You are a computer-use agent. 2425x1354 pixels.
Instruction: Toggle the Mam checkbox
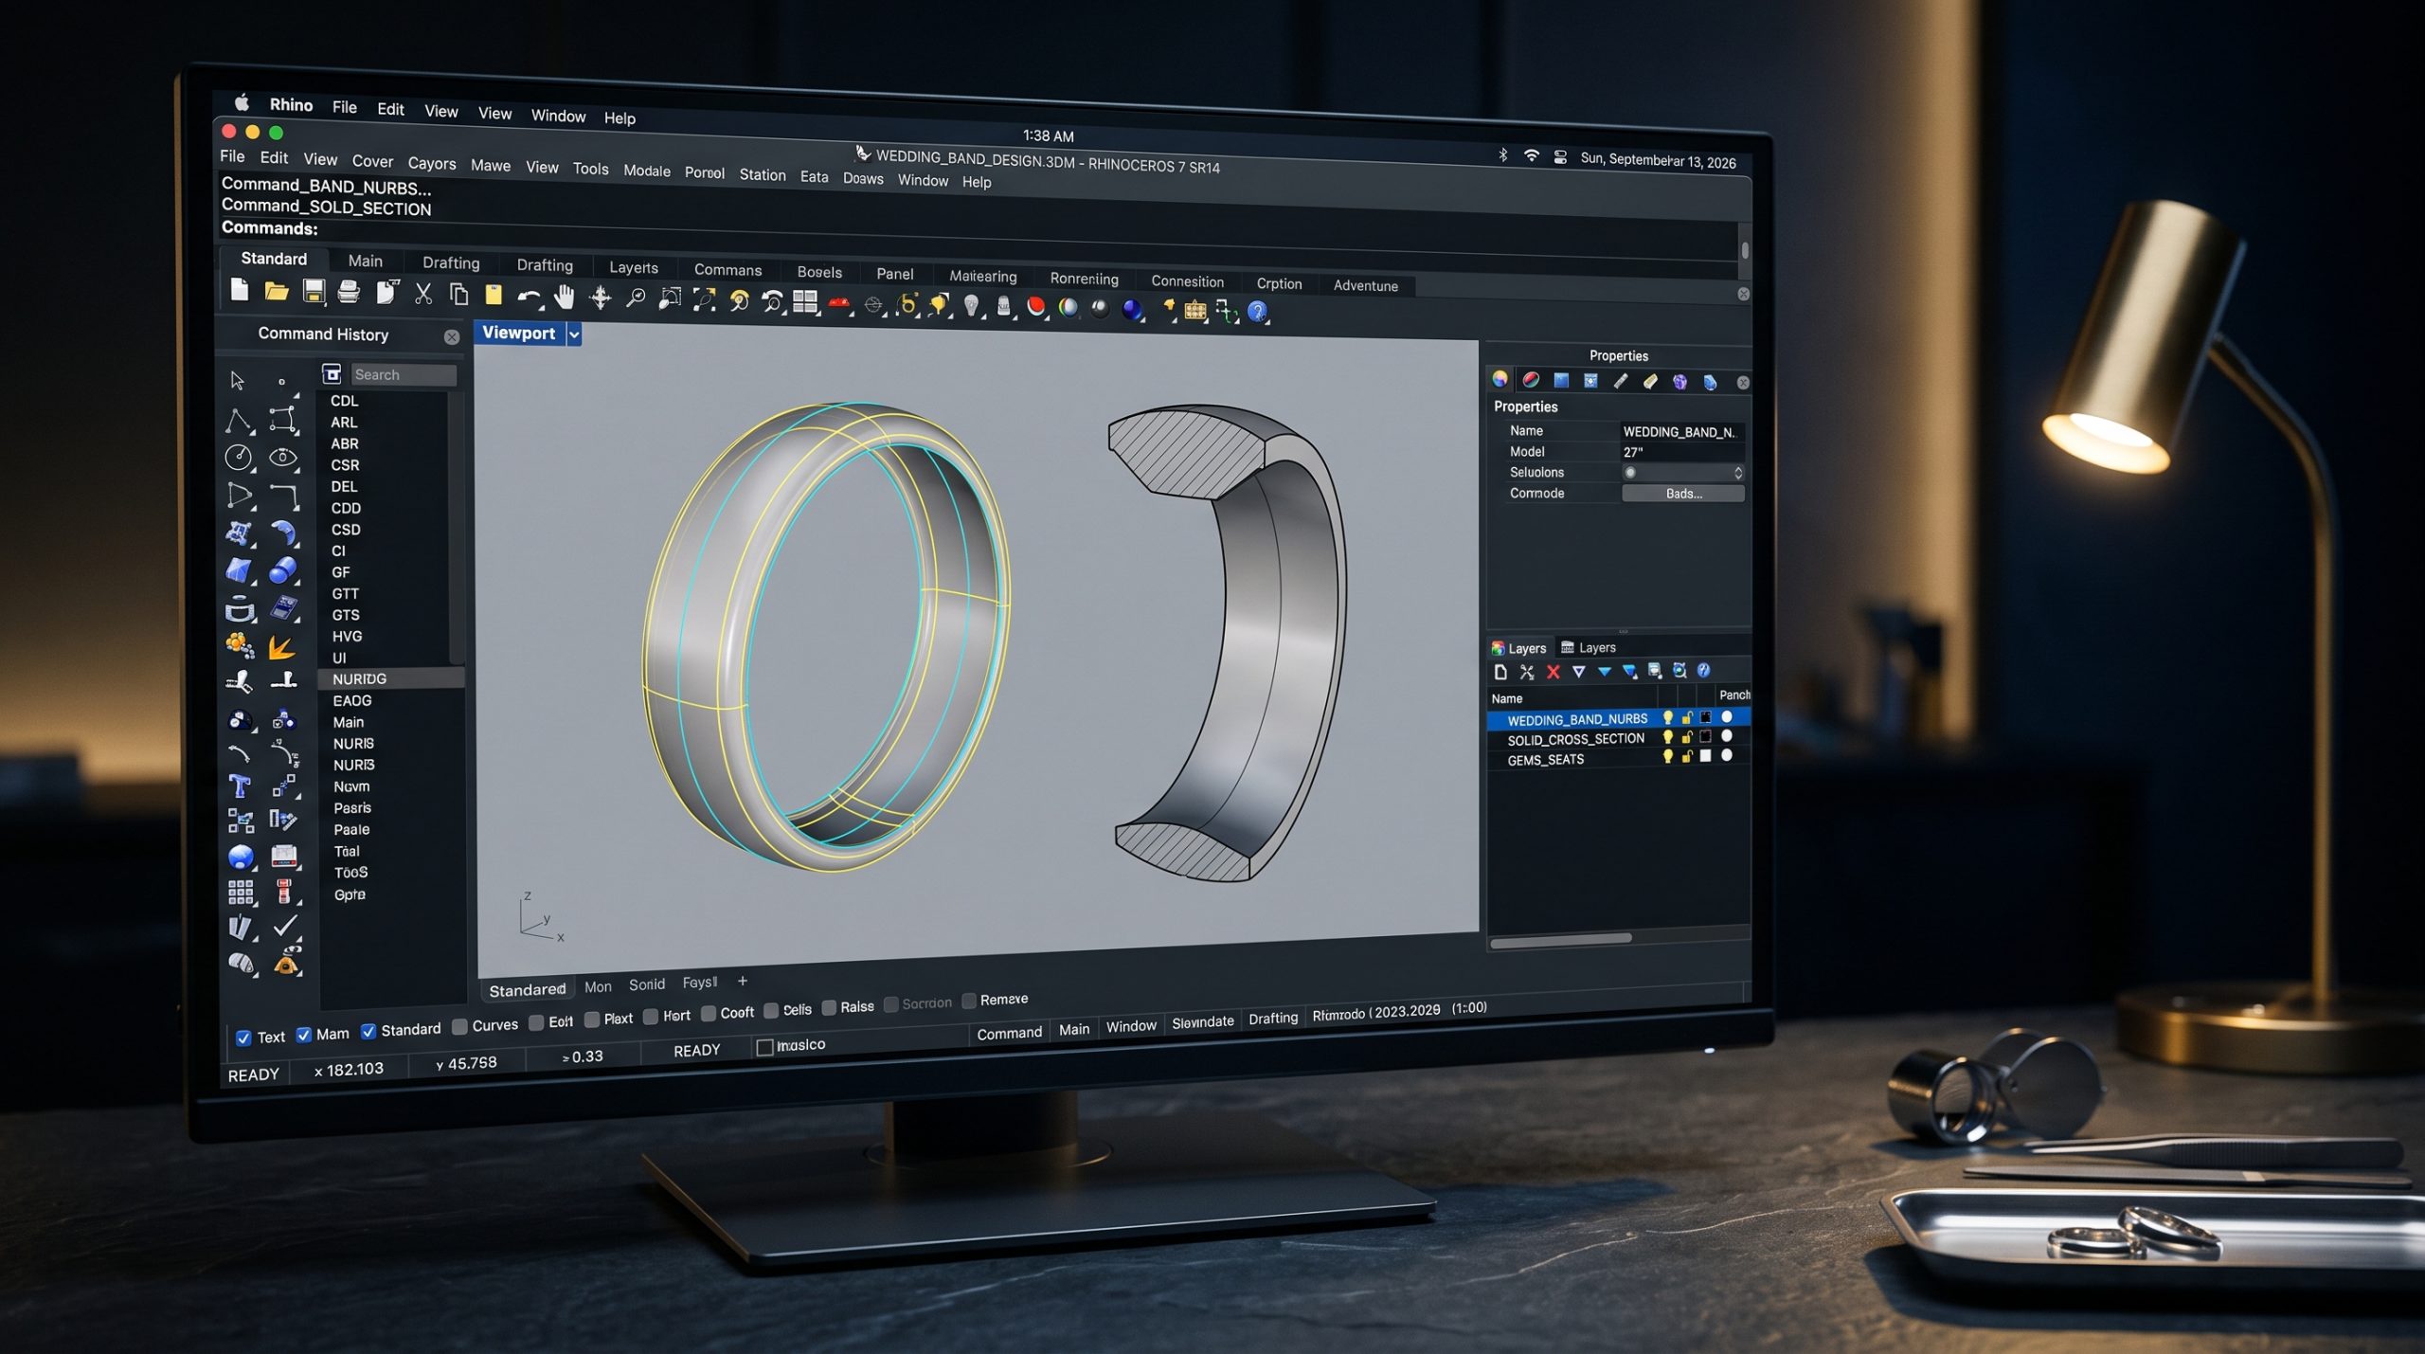pos(304,1035)
